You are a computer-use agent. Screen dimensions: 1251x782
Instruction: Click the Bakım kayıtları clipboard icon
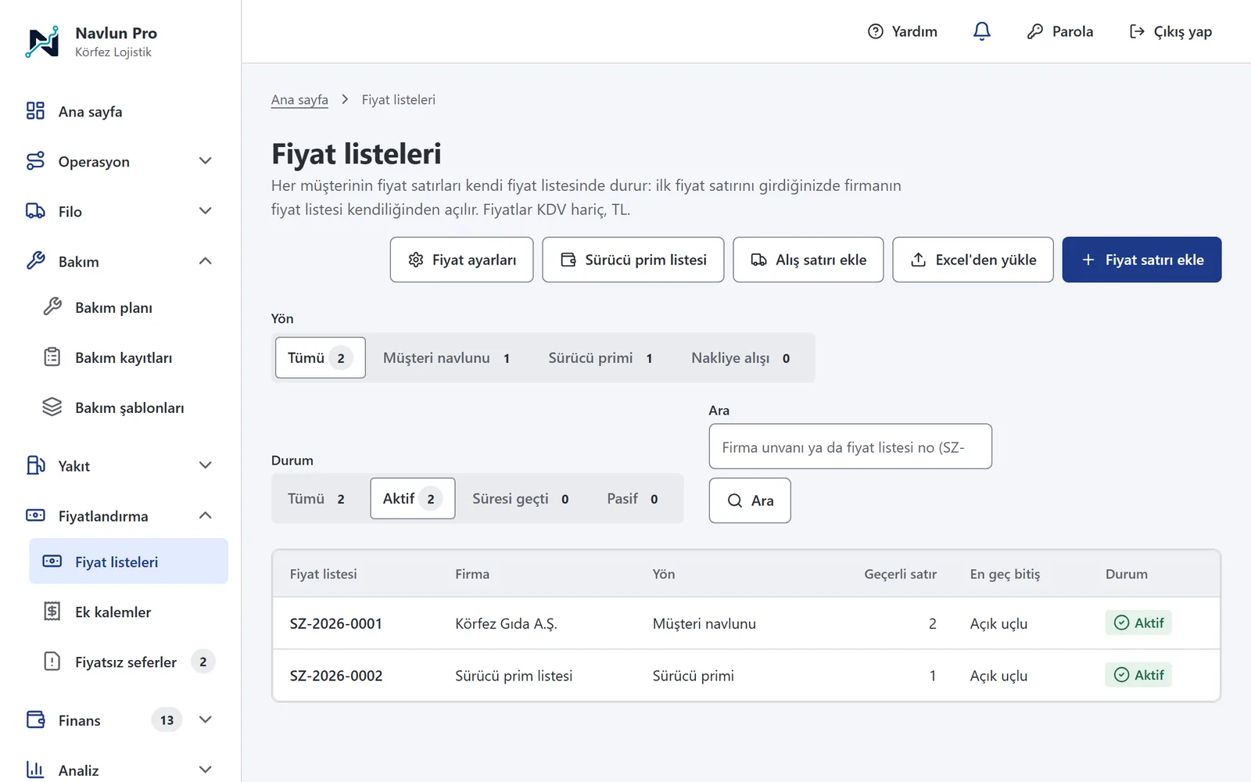[x=52, y=357]
